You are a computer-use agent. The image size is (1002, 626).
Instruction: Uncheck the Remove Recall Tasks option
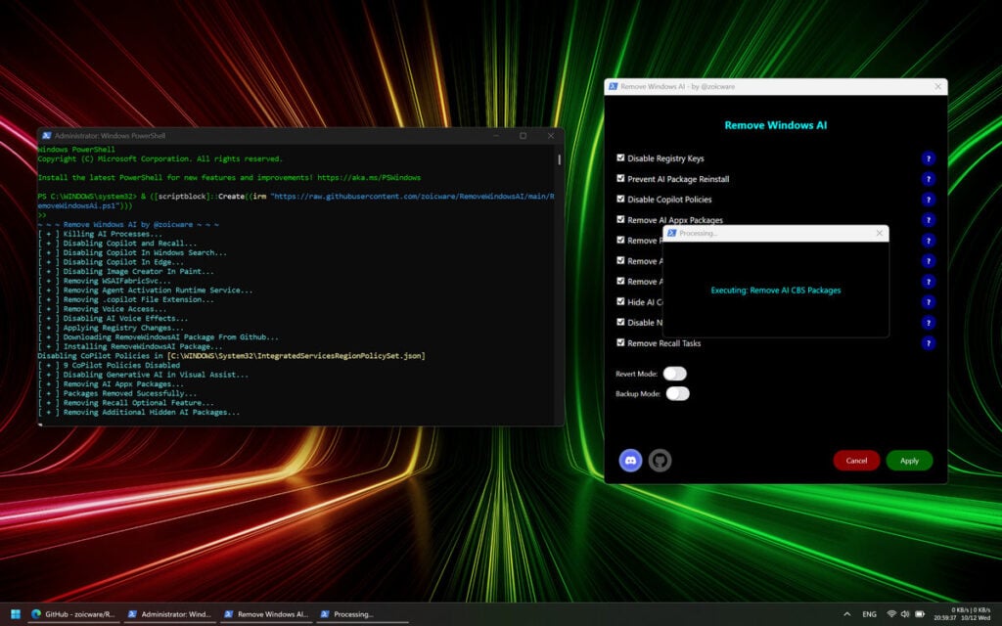coord(620,343)
